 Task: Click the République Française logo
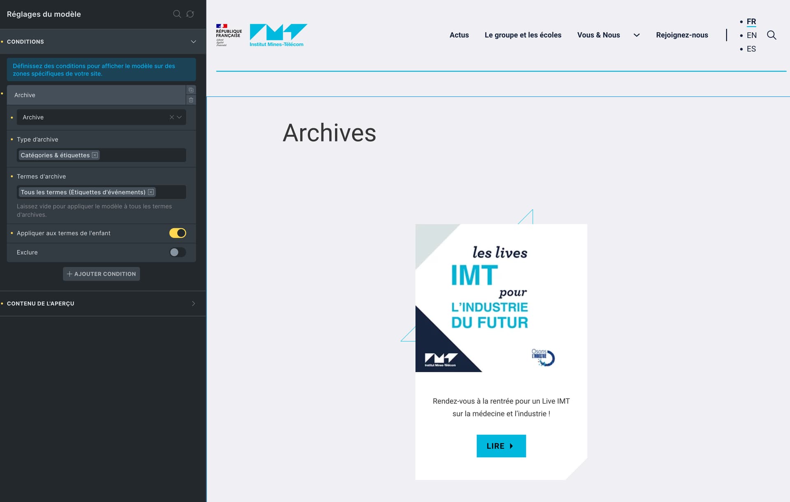pyautogui.click(x=229, y=35)
